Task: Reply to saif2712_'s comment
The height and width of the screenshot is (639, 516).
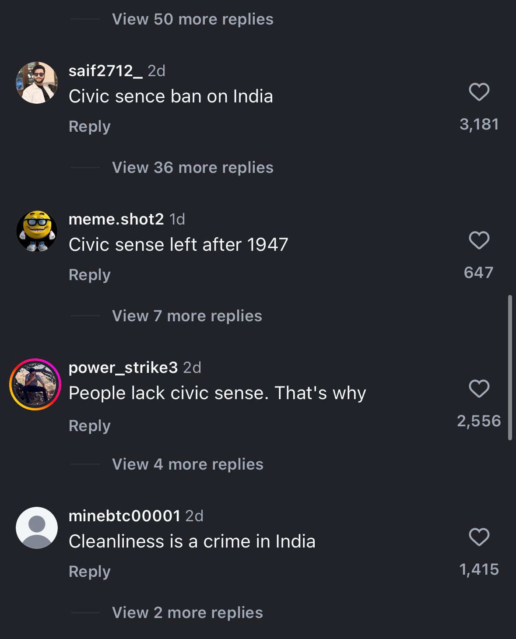Action: point(90,126)
